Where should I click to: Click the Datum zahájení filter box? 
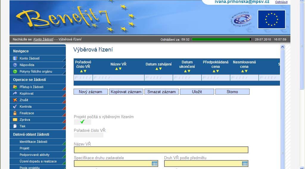pyautogui.click(x=158, y=78)
